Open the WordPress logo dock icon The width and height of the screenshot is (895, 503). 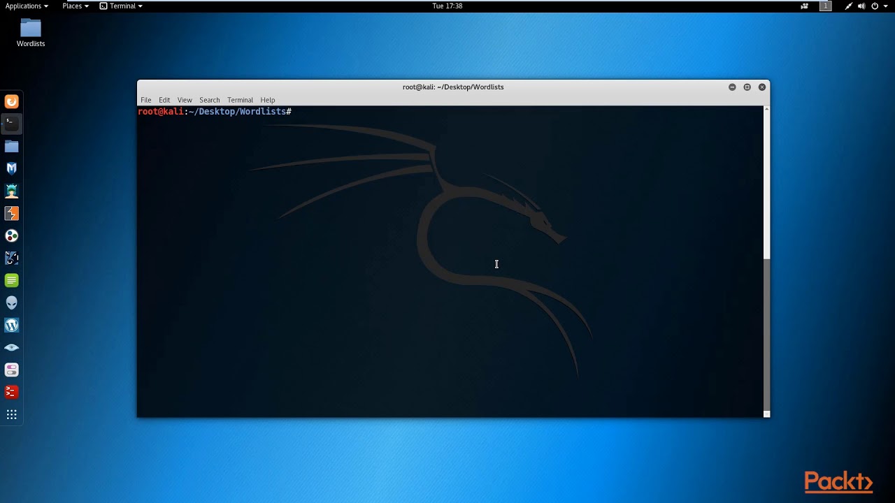pos(12,325)
